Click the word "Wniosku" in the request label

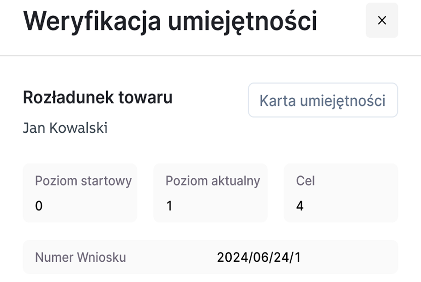click(x=102, y=257)
